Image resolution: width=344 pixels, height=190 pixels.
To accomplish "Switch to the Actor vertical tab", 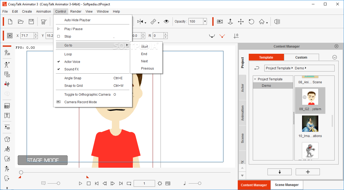I will (243, 88).
